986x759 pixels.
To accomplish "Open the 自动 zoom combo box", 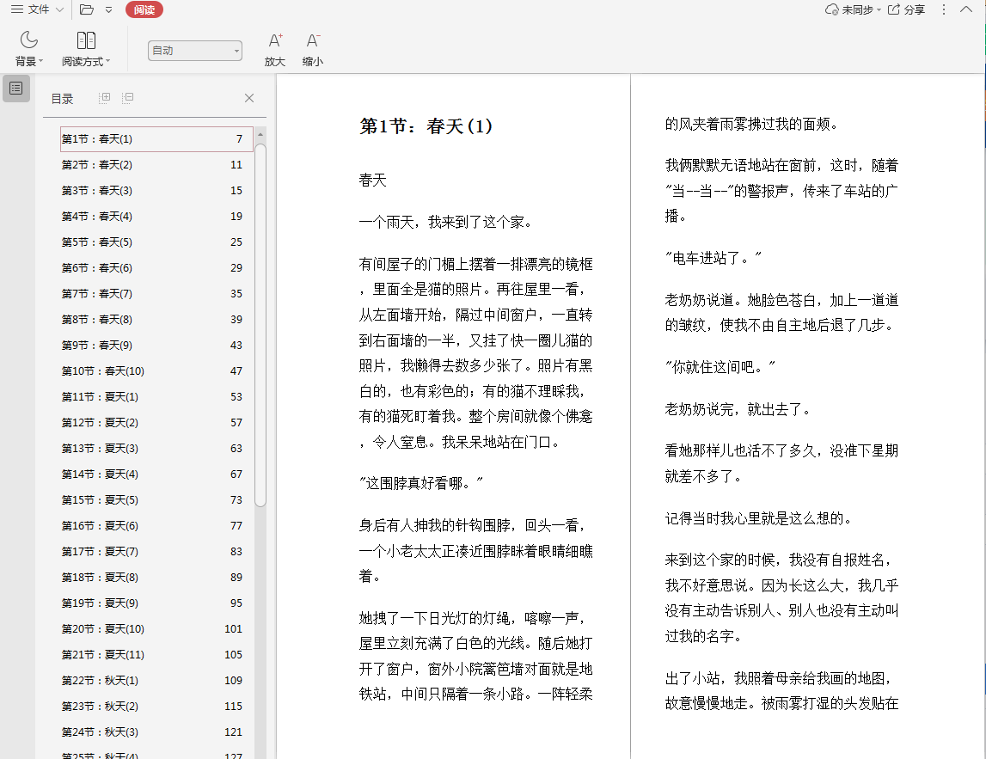I will click(194, 51).
